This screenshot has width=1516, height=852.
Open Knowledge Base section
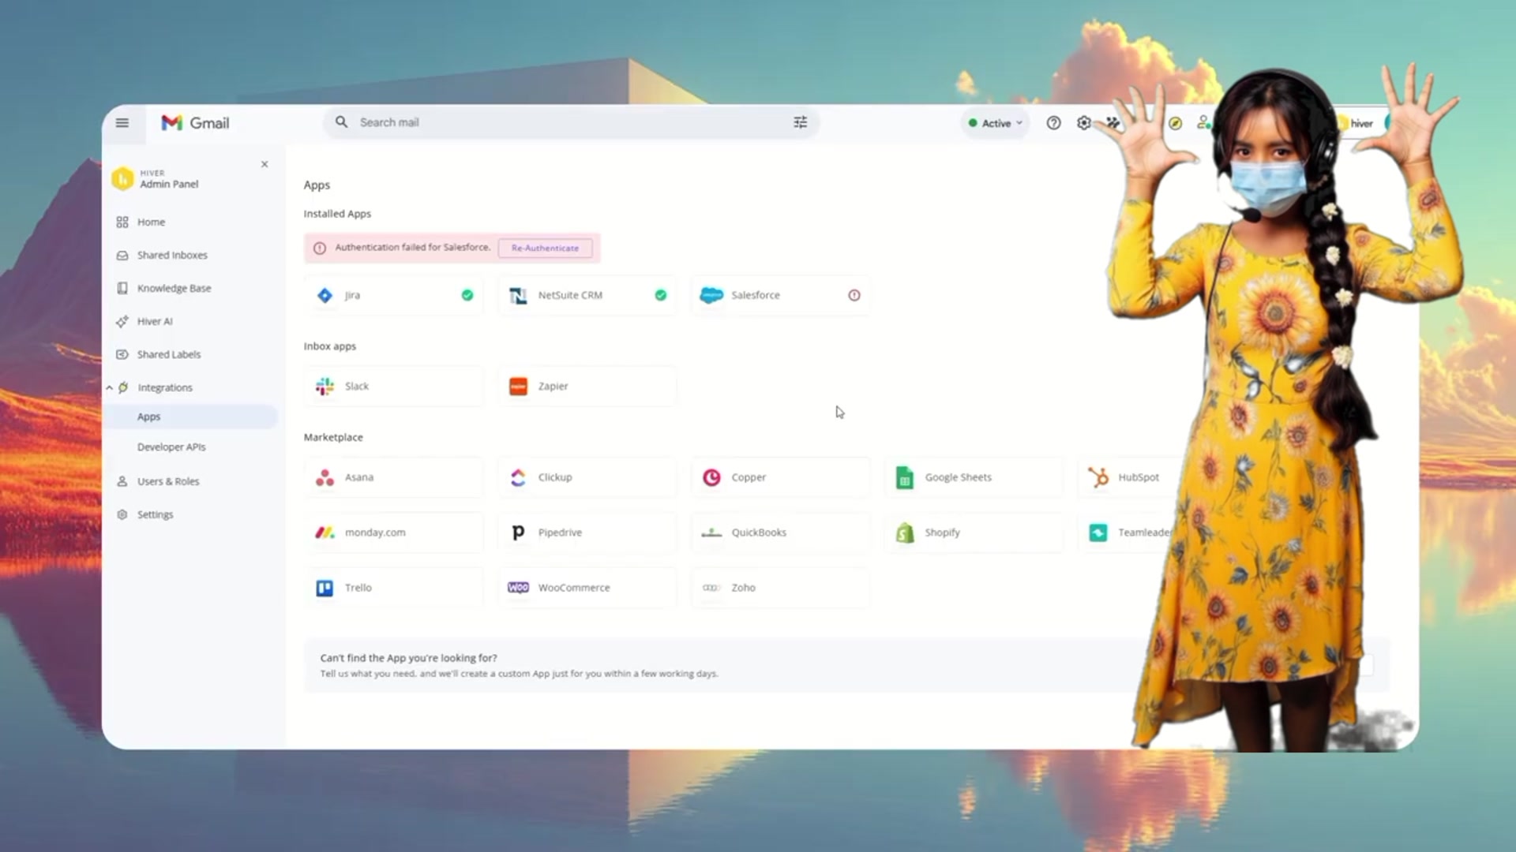coord(174,289)
